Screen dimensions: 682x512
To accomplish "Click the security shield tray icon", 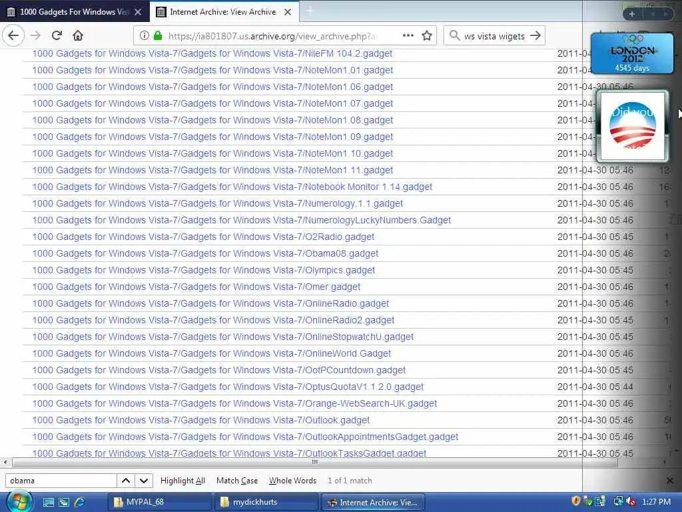I will (576, 501).
